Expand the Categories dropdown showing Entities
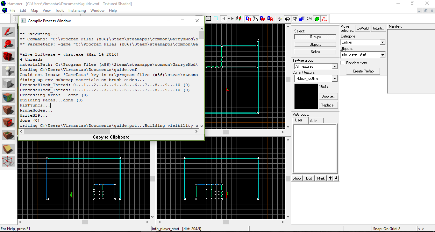 (x=382, y=42)
